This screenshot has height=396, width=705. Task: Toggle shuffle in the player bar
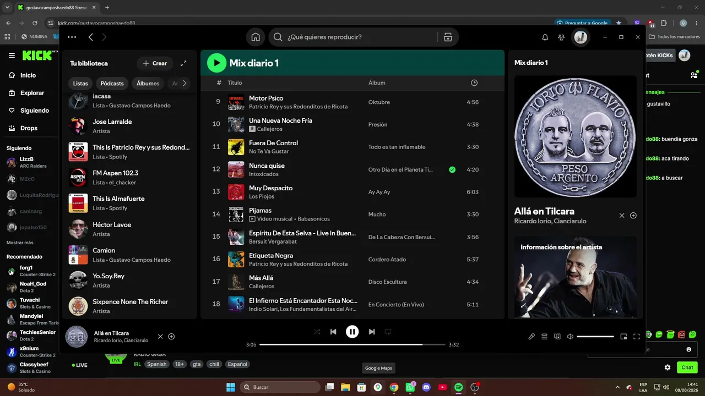click(x=317, y=332)
